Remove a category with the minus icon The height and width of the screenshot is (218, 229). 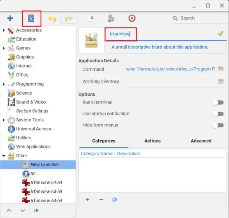point(101,199)
